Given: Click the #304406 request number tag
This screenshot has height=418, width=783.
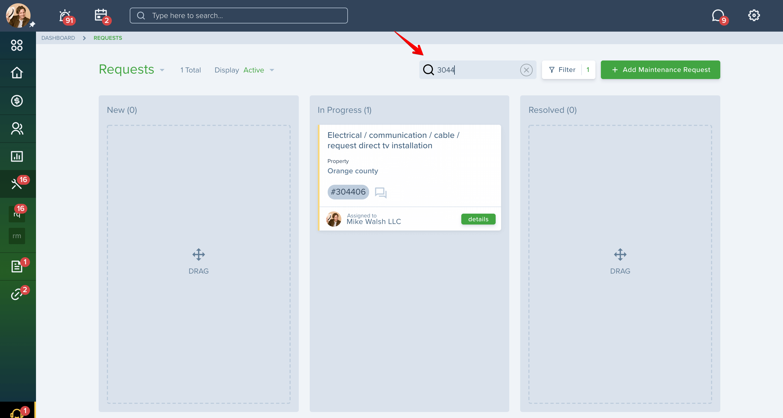Looking at the screenshot, I should 348,192.
